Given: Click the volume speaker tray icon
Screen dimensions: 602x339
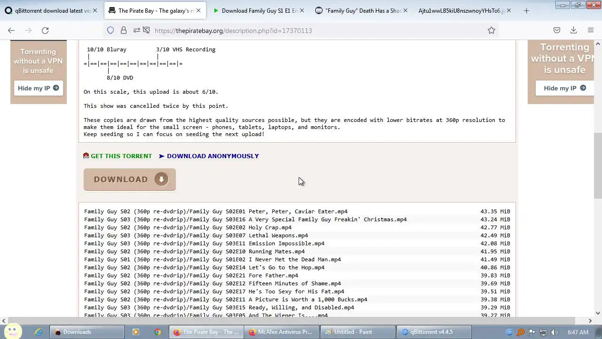Looking at the screenshot, I should click(554, 332).
